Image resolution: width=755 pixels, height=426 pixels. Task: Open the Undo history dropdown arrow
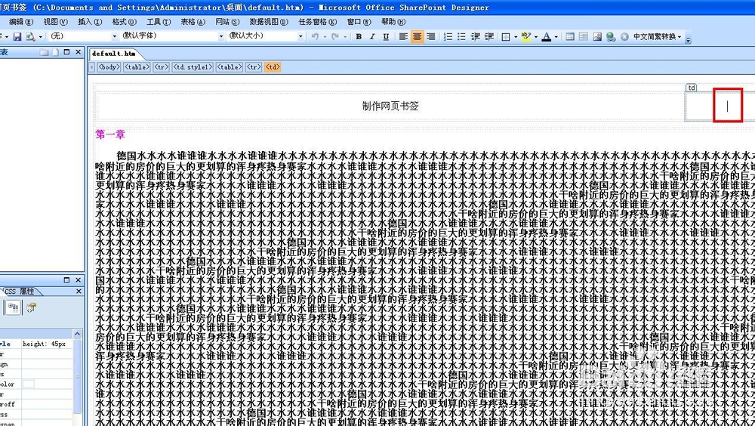(x=325, y=36)
